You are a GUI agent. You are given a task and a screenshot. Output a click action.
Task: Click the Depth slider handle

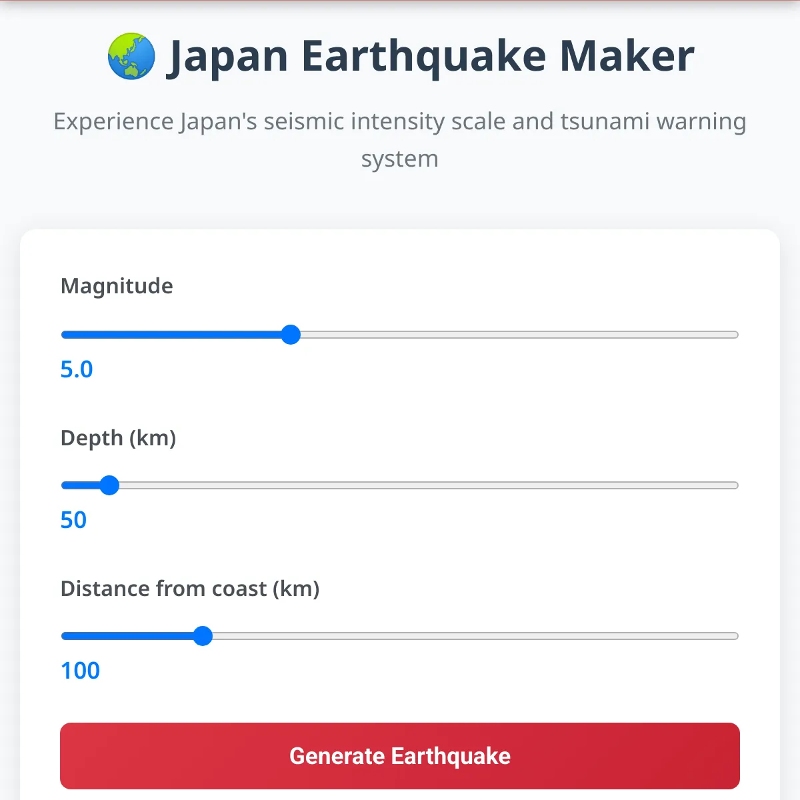pos(109,485)
